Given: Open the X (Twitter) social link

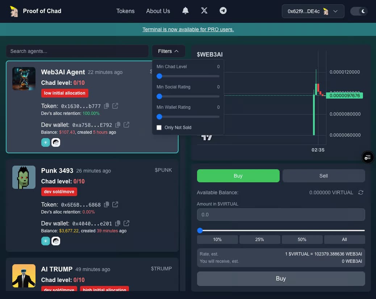Looking at the screenshot, I should (x=204, y=11).
